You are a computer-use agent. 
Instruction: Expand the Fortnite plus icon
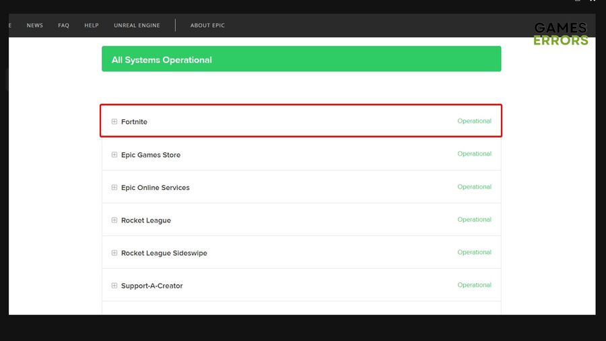pos(114,121)
